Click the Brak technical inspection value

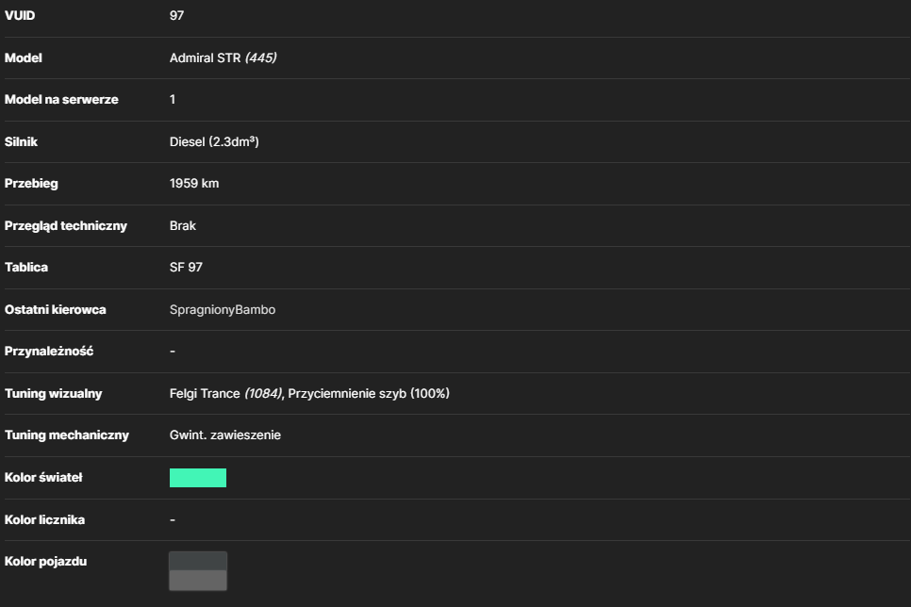click(182, 225)
